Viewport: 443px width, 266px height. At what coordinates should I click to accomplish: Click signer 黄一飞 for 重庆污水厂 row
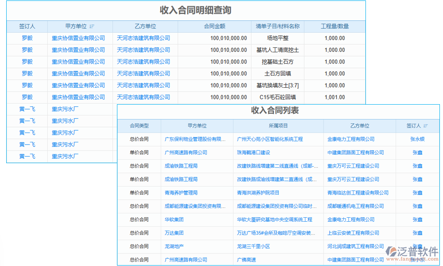(x=28, y=109)
